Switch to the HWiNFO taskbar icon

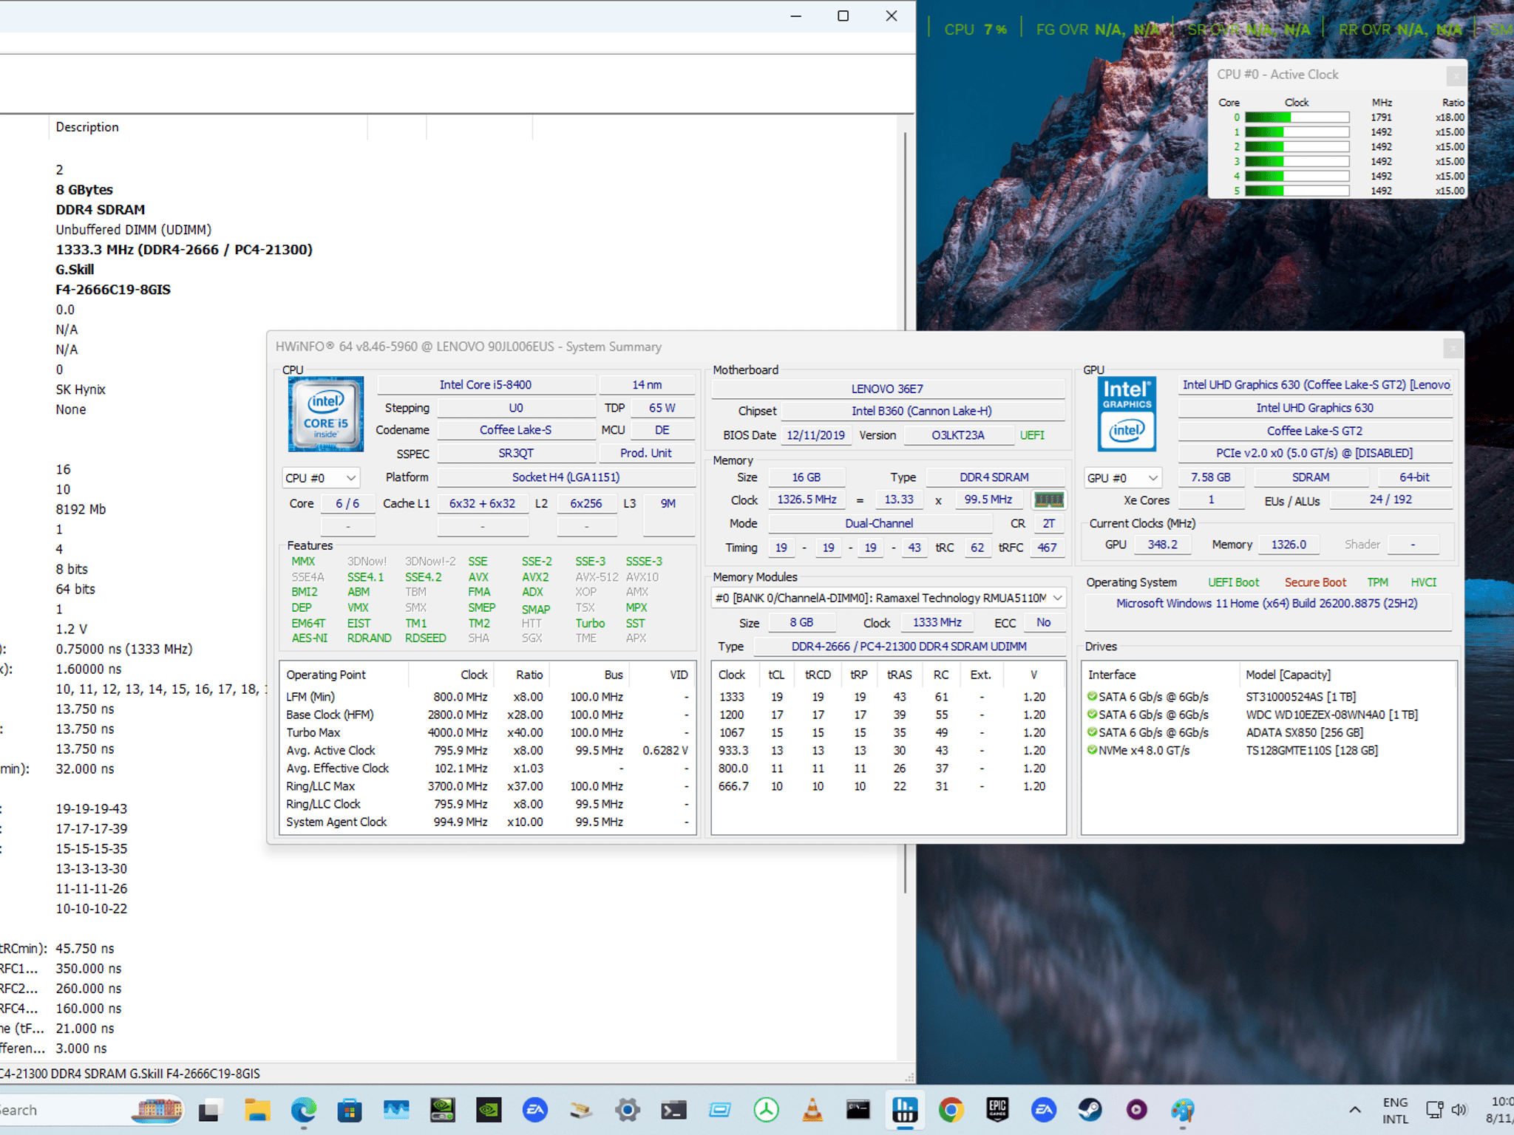click(x=905, y=1110)
